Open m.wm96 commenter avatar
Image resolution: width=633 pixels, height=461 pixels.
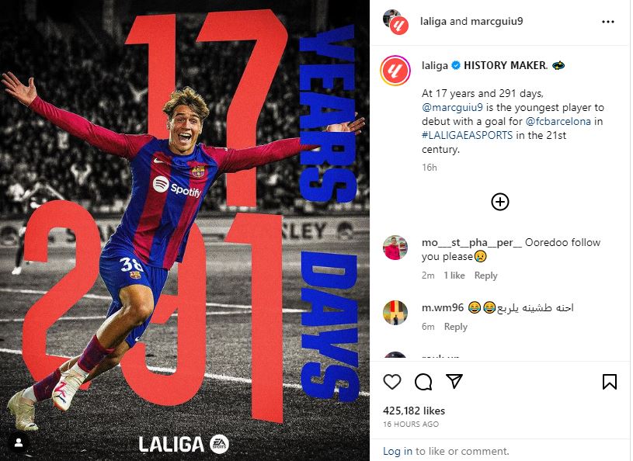[x=395, y=313]
